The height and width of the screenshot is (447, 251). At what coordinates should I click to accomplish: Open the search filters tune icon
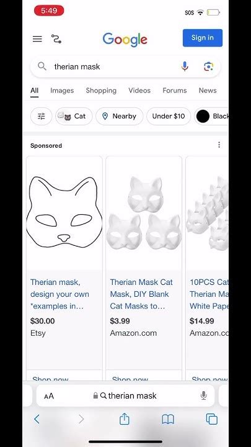click(x=42, y=116)
